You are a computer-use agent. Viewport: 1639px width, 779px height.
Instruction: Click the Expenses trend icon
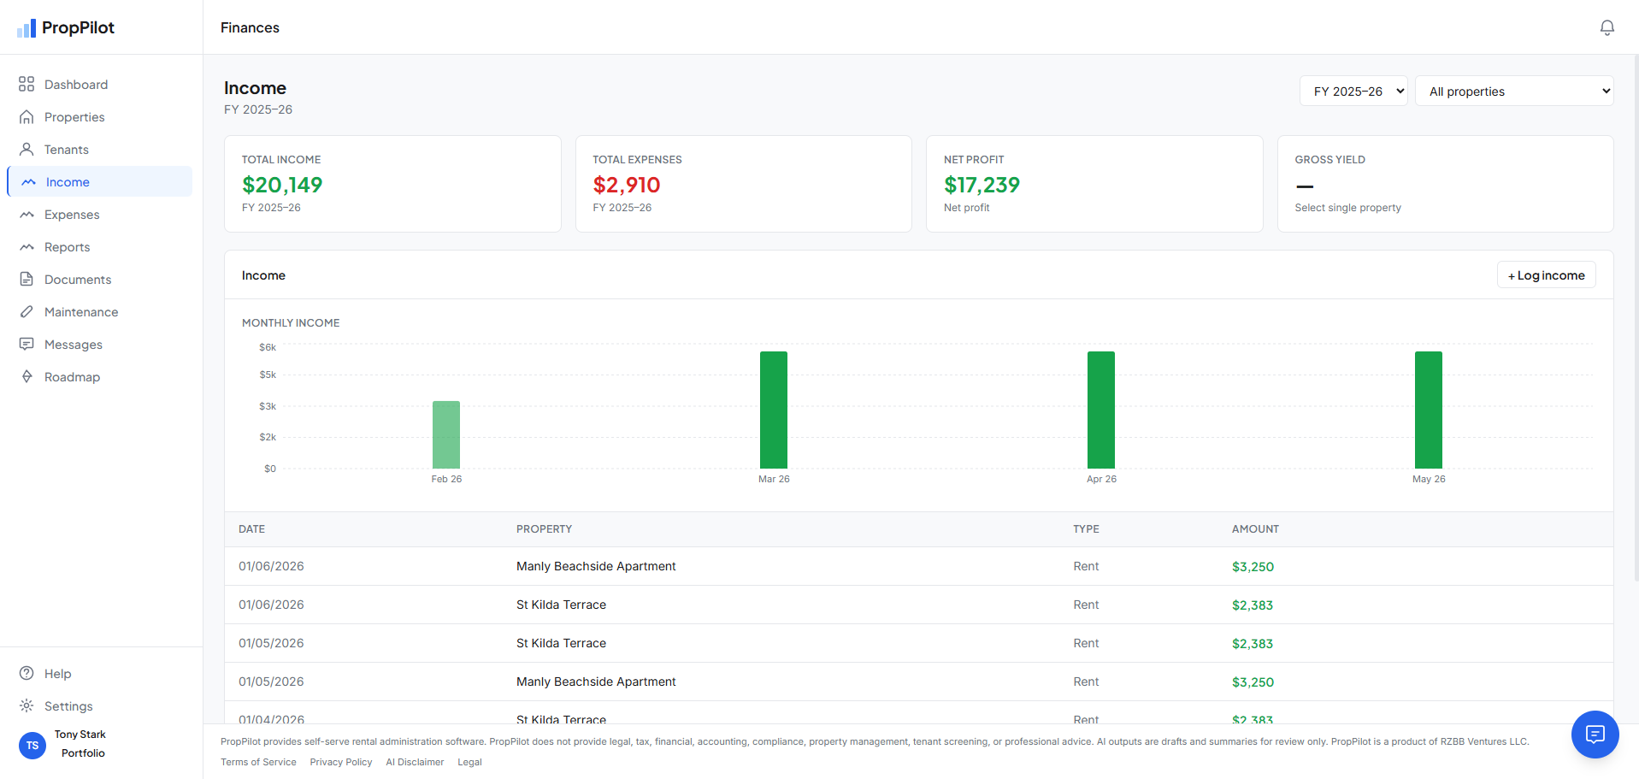coord(27,215)
